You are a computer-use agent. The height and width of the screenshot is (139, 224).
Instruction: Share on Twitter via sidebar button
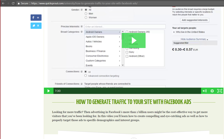click(x=36, y=26)
